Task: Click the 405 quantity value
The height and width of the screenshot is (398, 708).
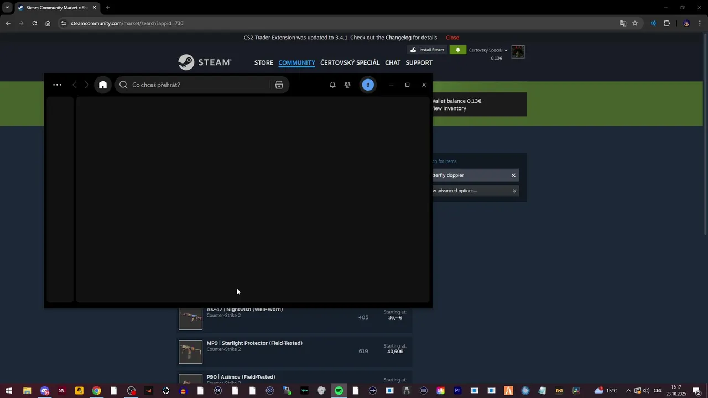Action: (363, 317)
